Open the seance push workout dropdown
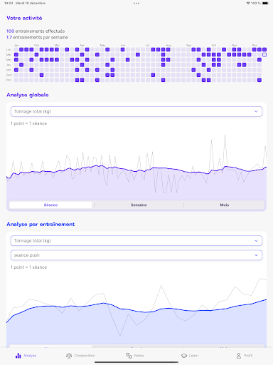The image size is (273, 365). (x=136, y=255)
